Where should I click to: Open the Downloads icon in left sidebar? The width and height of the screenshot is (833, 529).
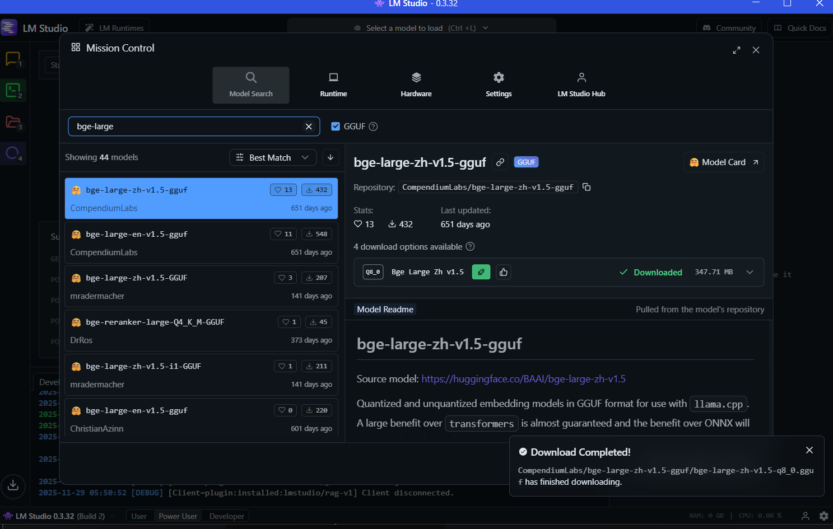coord(13,485)
